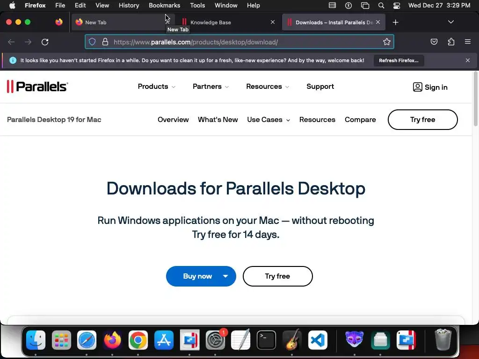
Task: Open the View menu
Action: (102, 6)
